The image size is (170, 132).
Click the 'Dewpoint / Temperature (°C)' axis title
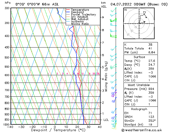click(x=58, y=130)
